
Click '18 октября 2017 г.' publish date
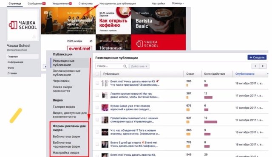(249, 83)
